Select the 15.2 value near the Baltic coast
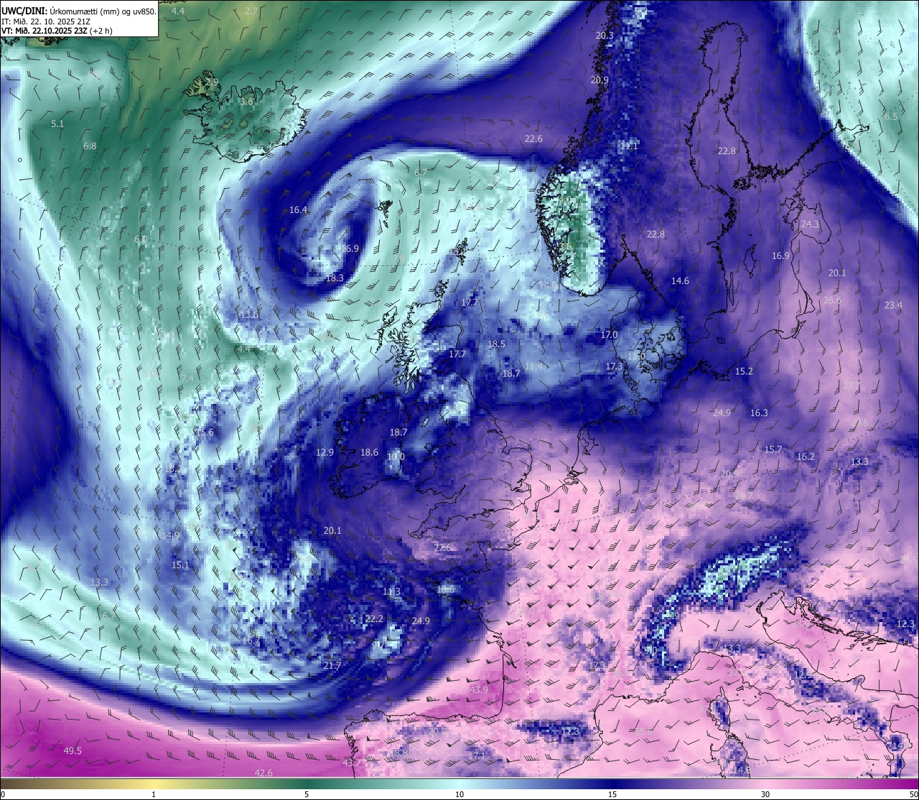Screen dimensions: 919x800 pyautogui.click(x=745, y=372)
